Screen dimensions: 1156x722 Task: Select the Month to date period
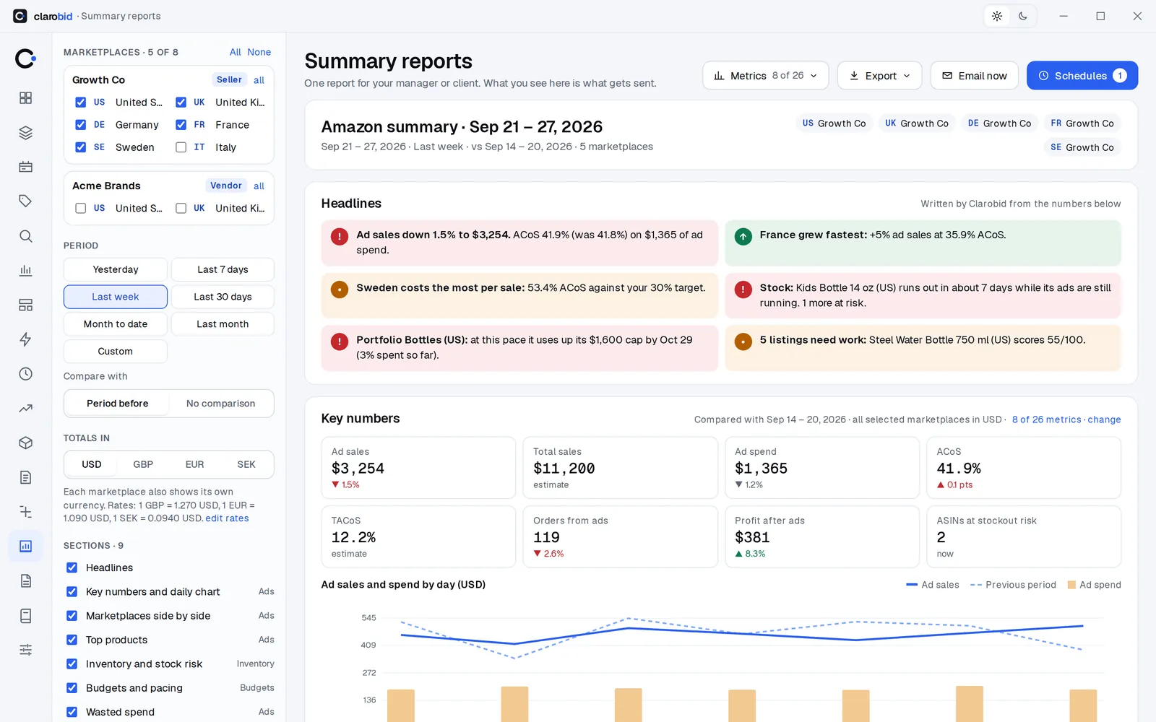pos(116,324)
